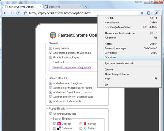This screenshot has height=131, width=164.
Task: Open the wrench tools menu
Action: tap(158, 13)
